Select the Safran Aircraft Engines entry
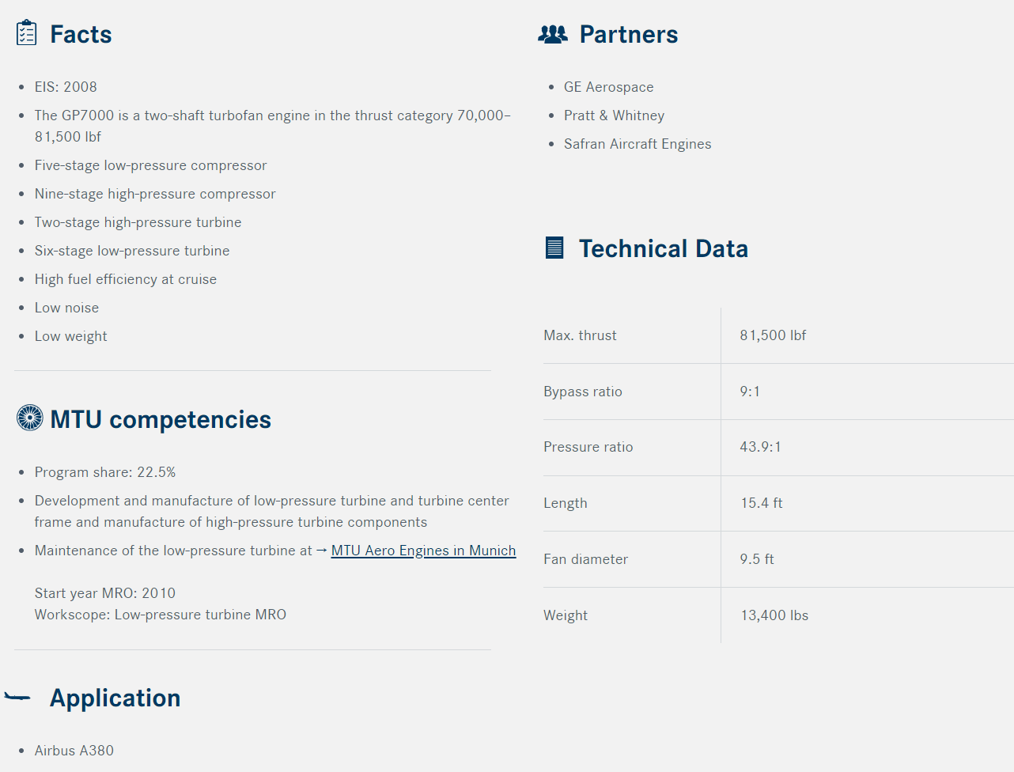 point(638,144)
